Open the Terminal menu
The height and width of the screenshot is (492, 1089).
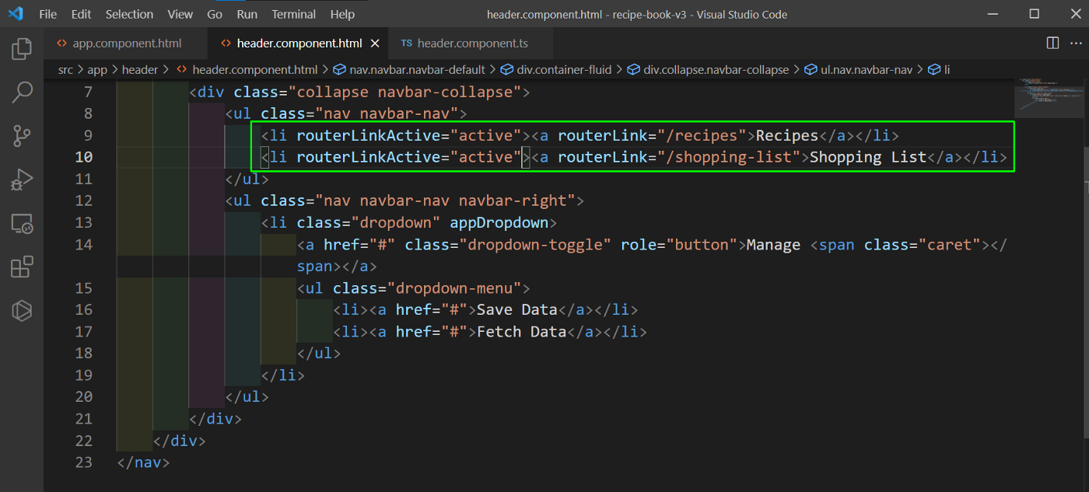pos(294,14)
